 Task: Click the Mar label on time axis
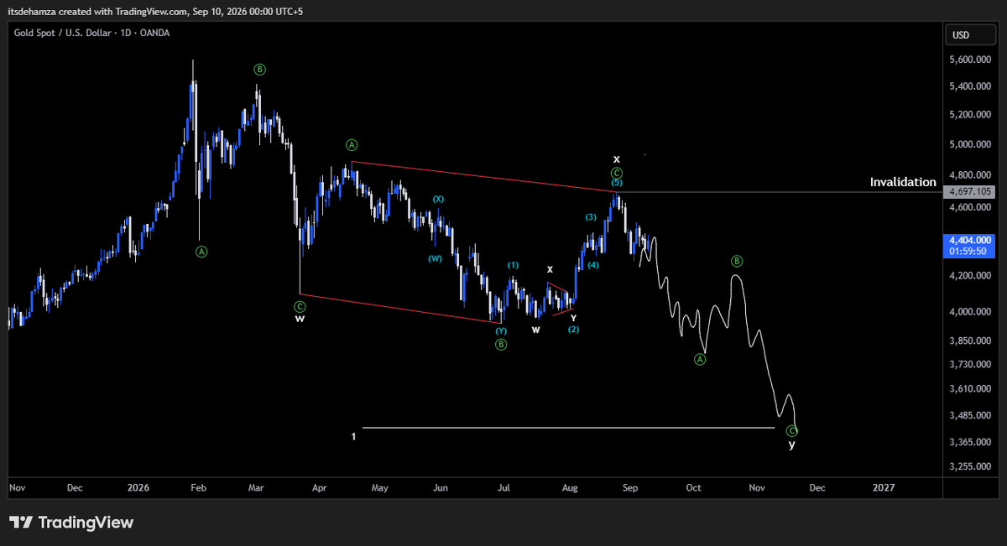coord(256,487)
